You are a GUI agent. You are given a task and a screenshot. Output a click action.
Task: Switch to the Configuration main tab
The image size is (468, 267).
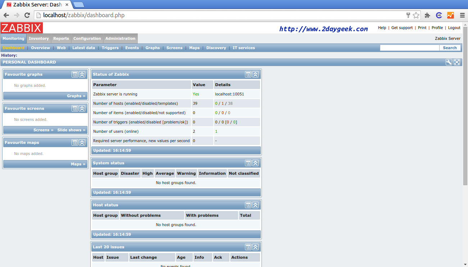click(x=87, y=38)
